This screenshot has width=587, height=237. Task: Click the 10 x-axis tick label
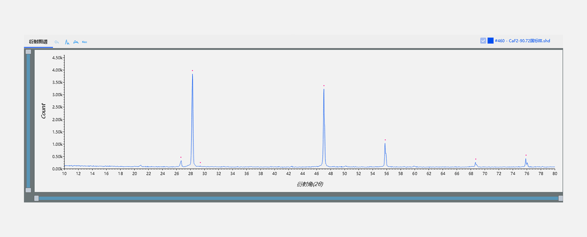64,173
